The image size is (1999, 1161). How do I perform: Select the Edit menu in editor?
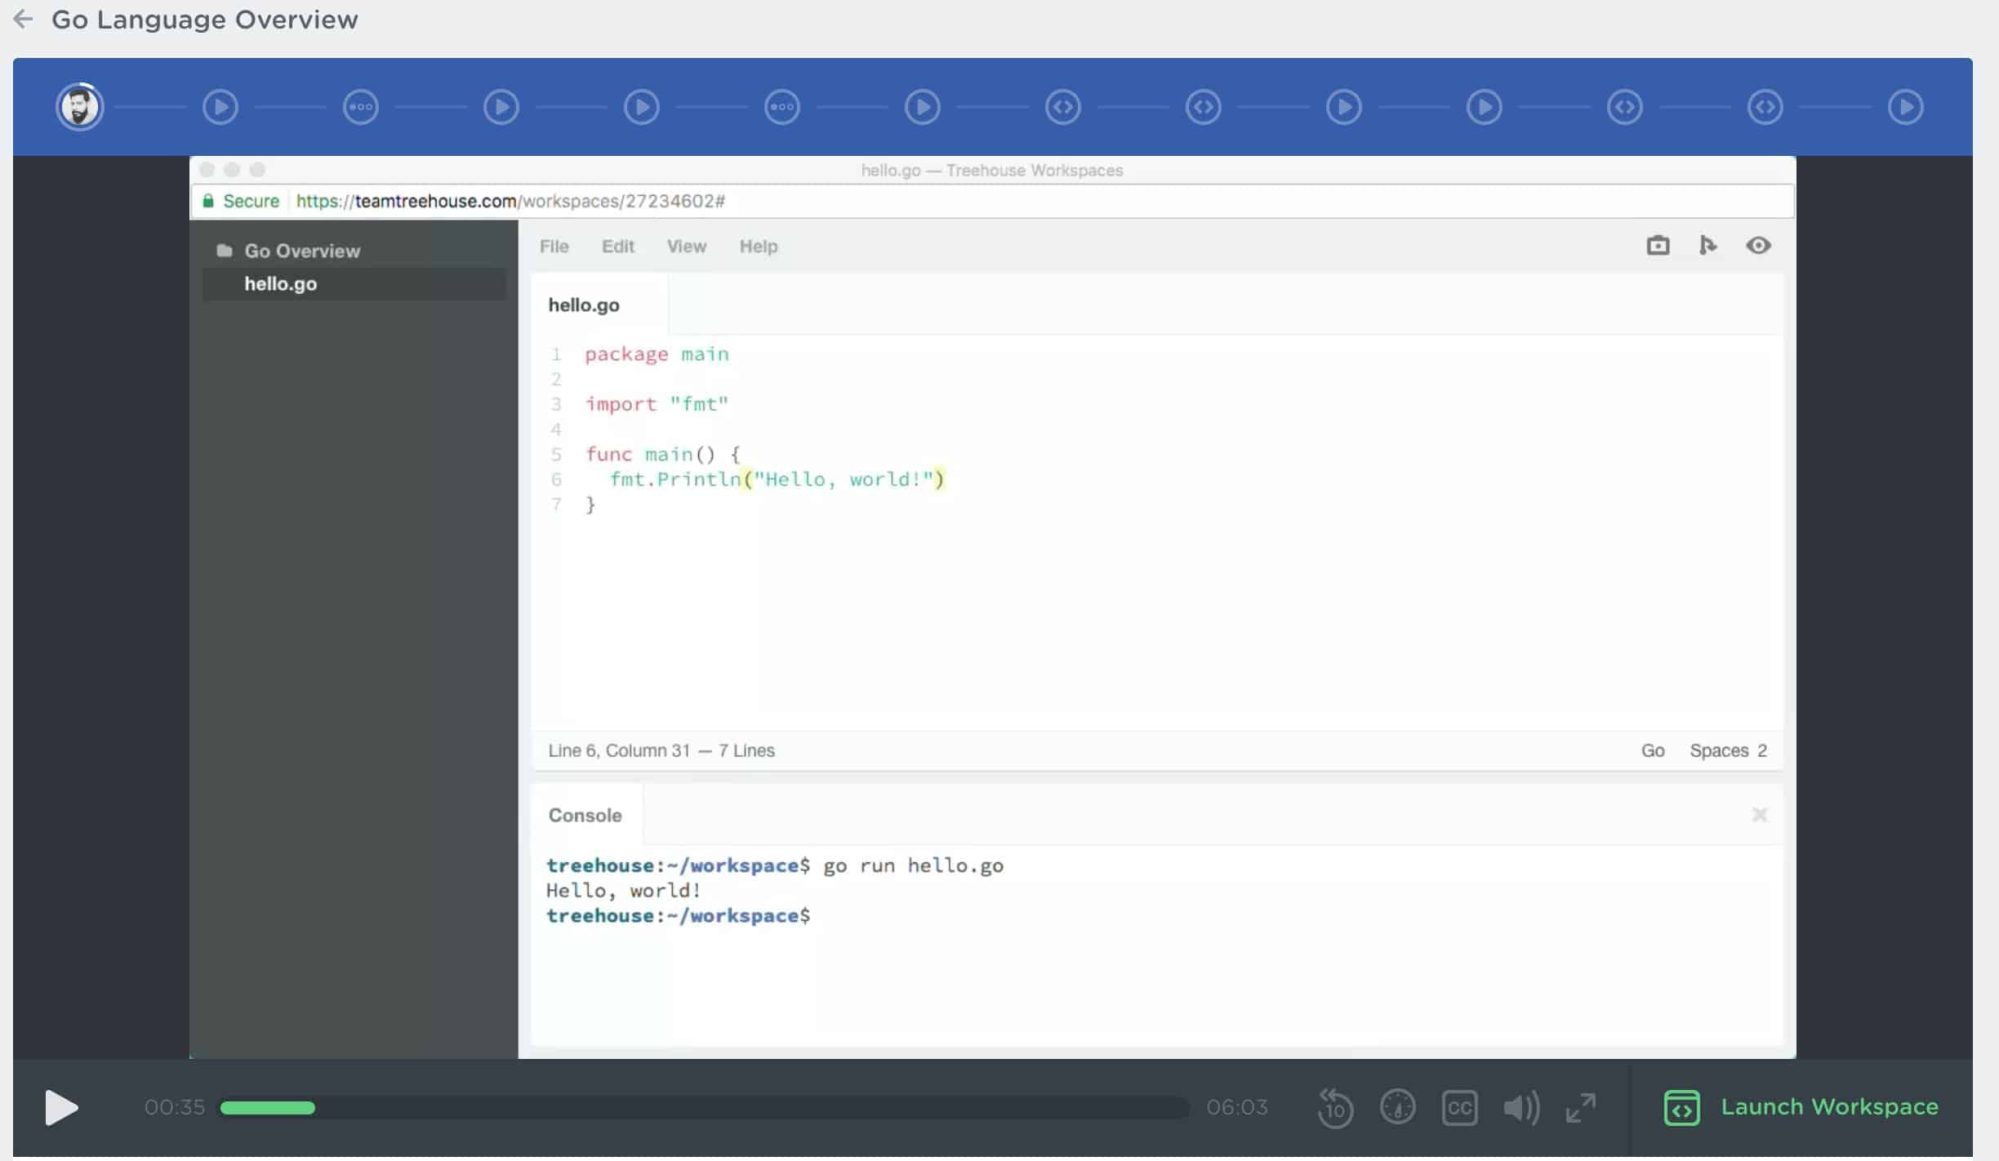(x=618, y=245)
